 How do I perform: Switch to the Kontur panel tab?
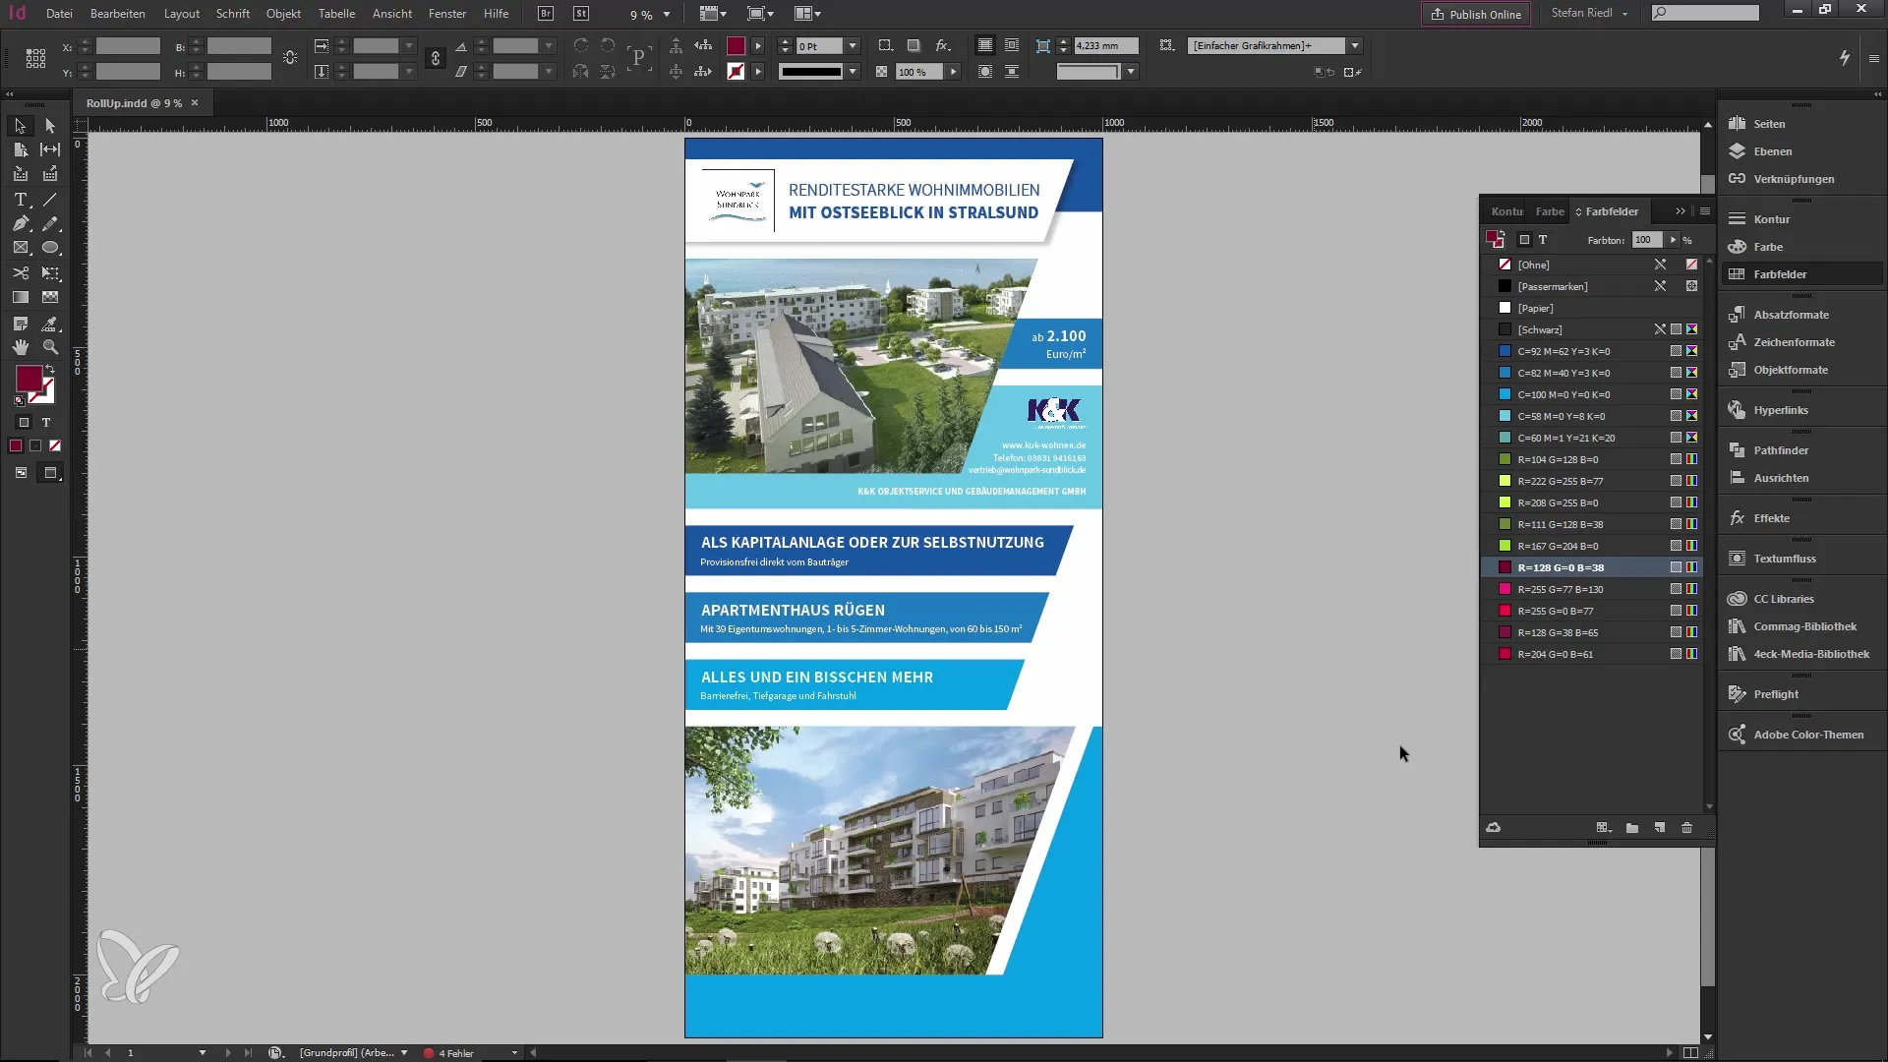[1505, 211]
